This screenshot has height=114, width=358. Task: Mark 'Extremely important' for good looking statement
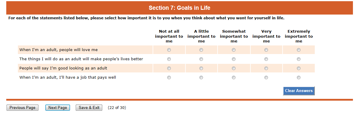pyautogui.click(x=299, y=68)
